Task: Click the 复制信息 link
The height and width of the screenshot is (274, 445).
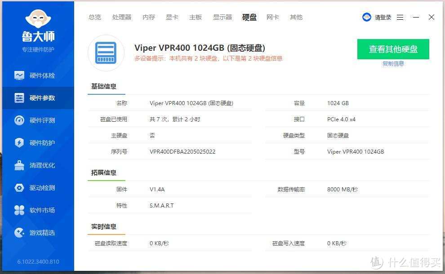Action: click(x=393, y=63)
